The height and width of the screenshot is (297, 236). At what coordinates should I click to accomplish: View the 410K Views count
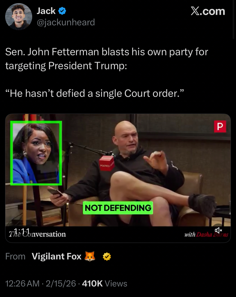tap(105, 284)
